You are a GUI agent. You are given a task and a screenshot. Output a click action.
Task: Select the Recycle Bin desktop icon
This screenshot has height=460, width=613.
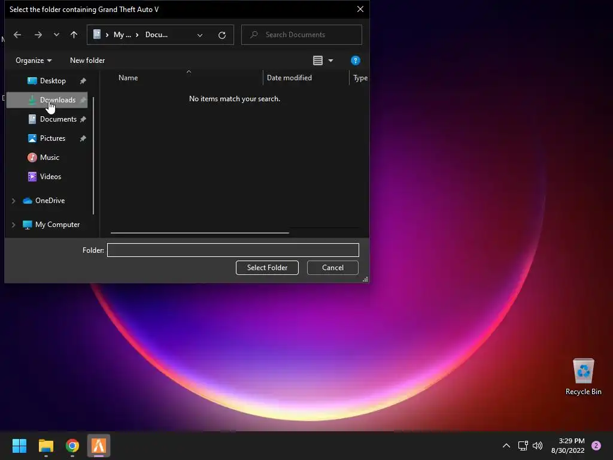click(x=583, y=376)
